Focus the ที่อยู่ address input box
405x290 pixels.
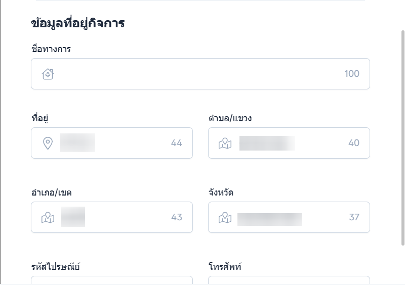127,143
